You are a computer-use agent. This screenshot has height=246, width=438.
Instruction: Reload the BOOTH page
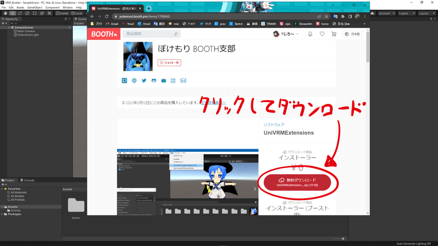tap(107, 16)
